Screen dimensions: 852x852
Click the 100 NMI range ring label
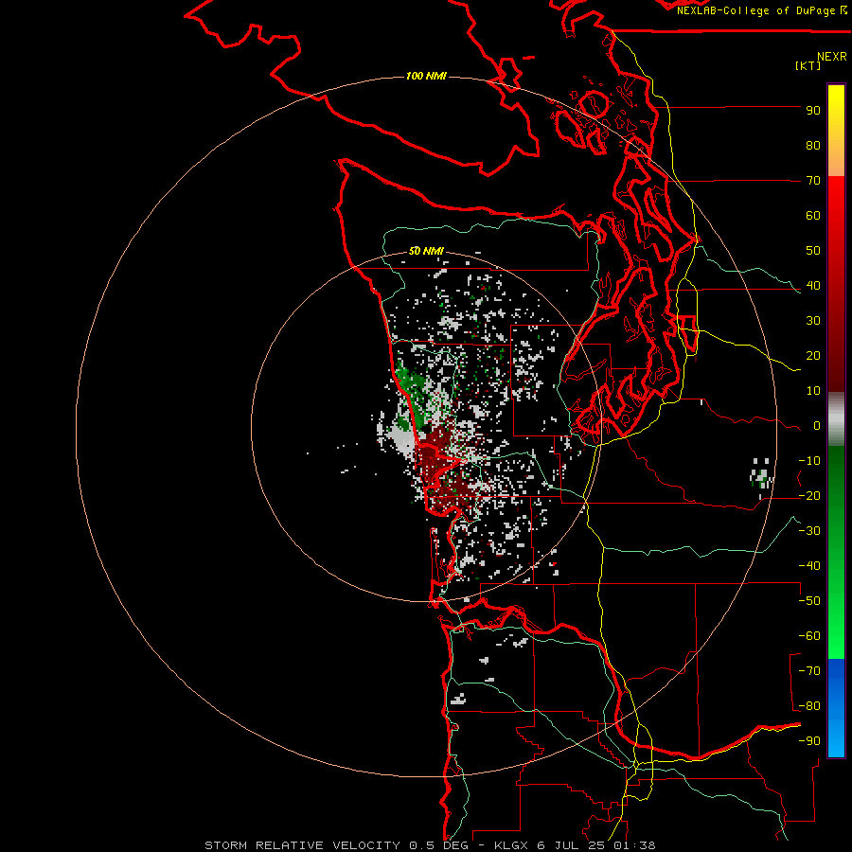426,76
